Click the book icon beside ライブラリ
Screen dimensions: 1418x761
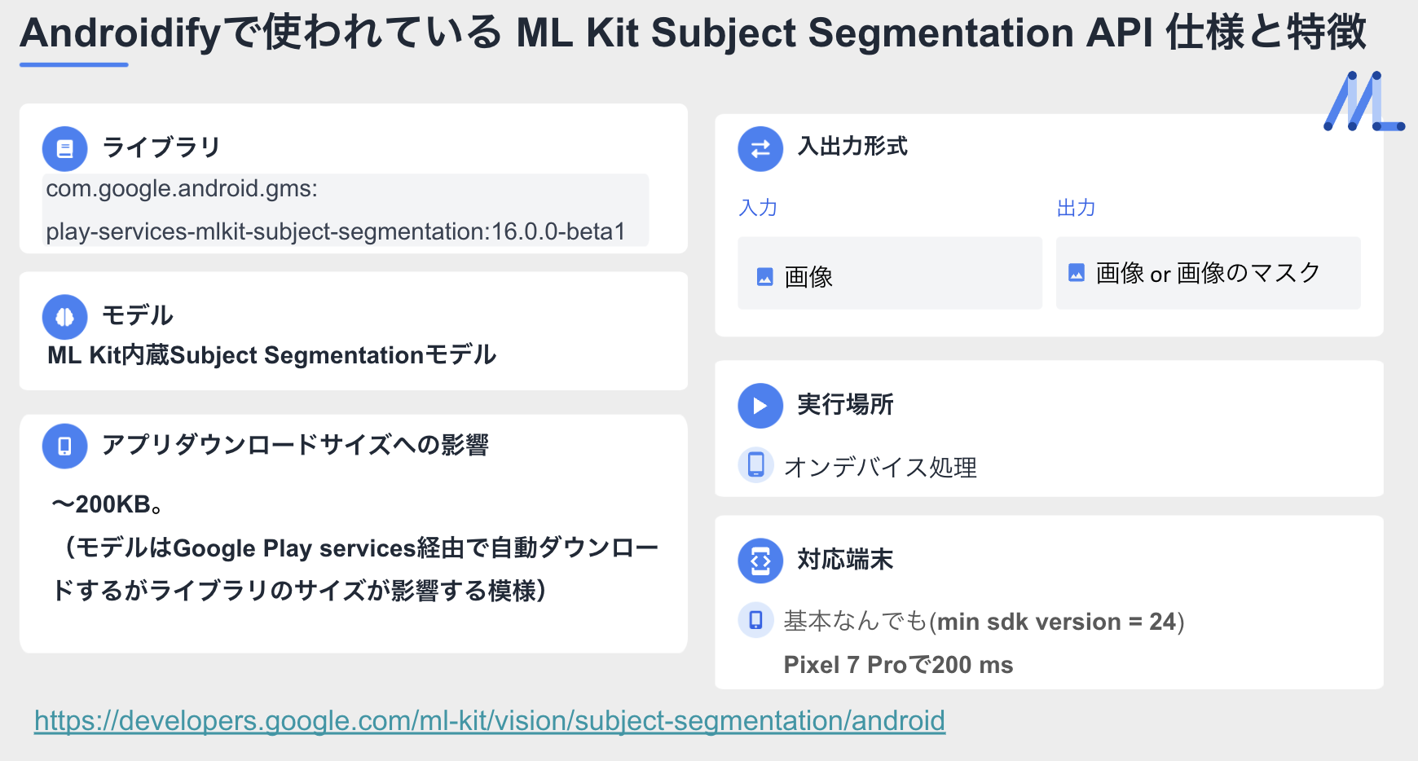64,148
